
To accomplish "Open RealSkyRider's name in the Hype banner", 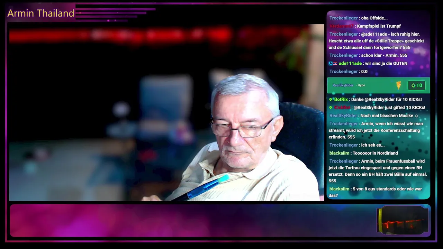I will pyautogui.click(x=343, y=85).
